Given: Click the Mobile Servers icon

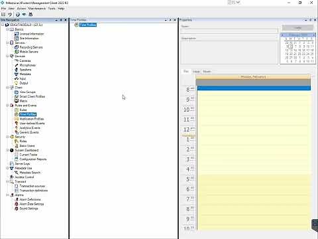Looking at the screenshot, I should 17,52.
